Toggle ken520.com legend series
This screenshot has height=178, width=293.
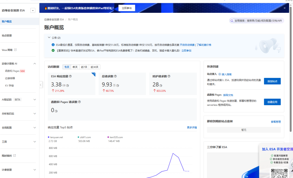point(115,137)
